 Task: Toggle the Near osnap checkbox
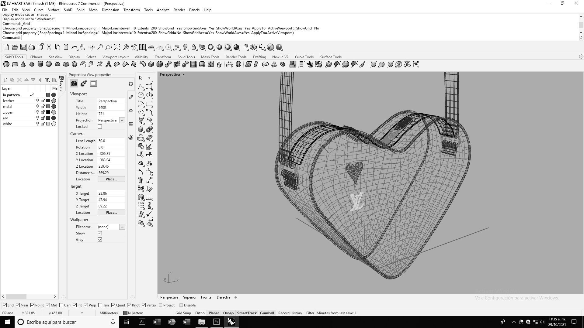18,305
